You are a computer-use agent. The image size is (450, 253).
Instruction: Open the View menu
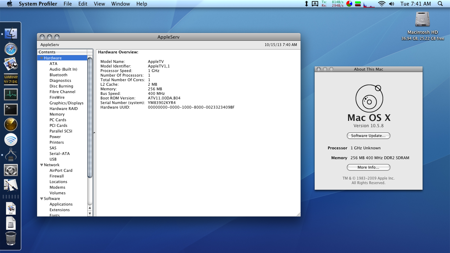point(99,4)
